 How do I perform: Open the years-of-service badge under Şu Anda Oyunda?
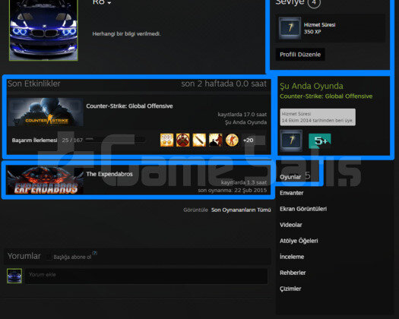click(x=291, y=141)
